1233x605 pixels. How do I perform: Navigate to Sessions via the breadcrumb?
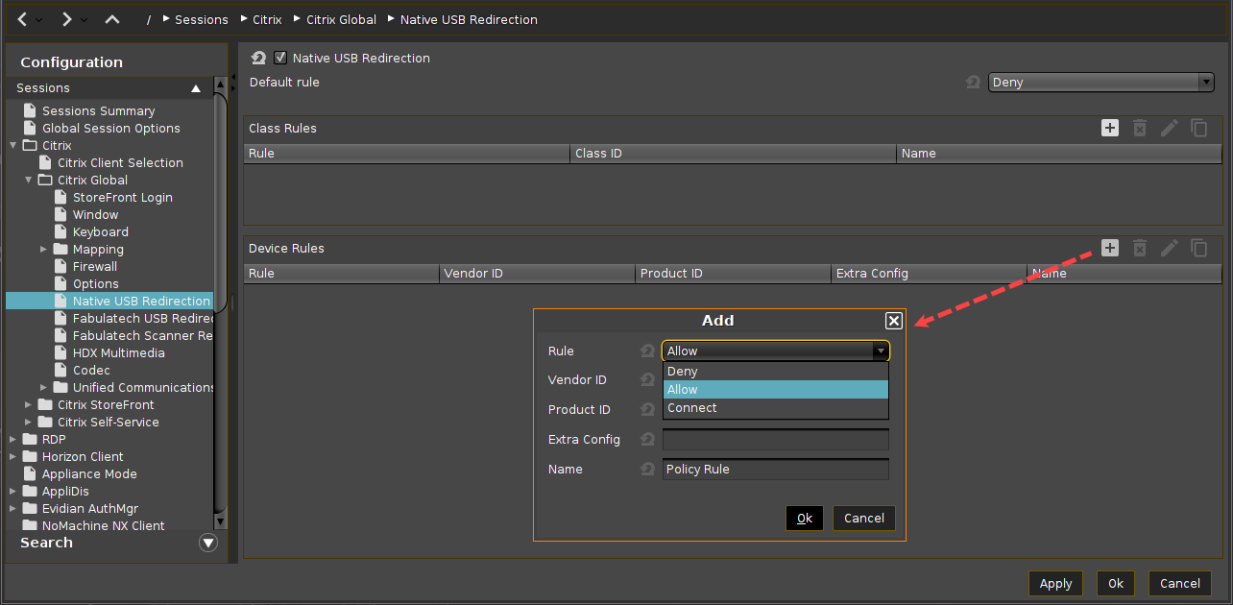point(203,19)
